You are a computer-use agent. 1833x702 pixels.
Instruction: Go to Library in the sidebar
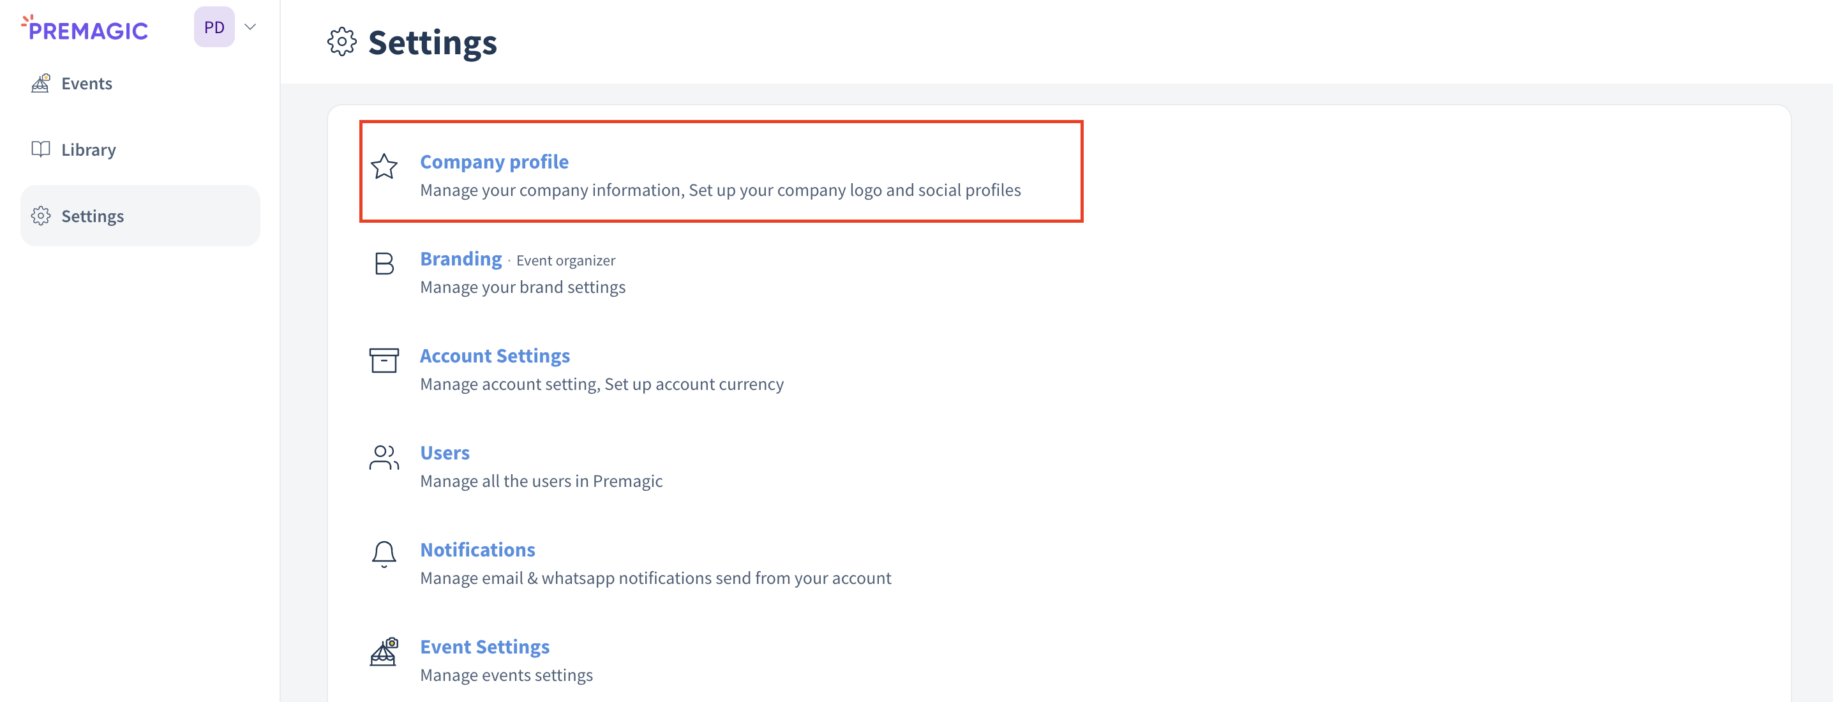[x=88, y=149]
